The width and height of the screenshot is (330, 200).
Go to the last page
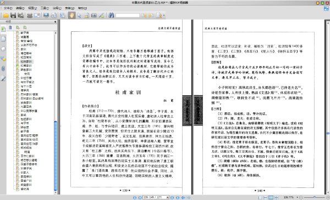[x=178, y=197]
